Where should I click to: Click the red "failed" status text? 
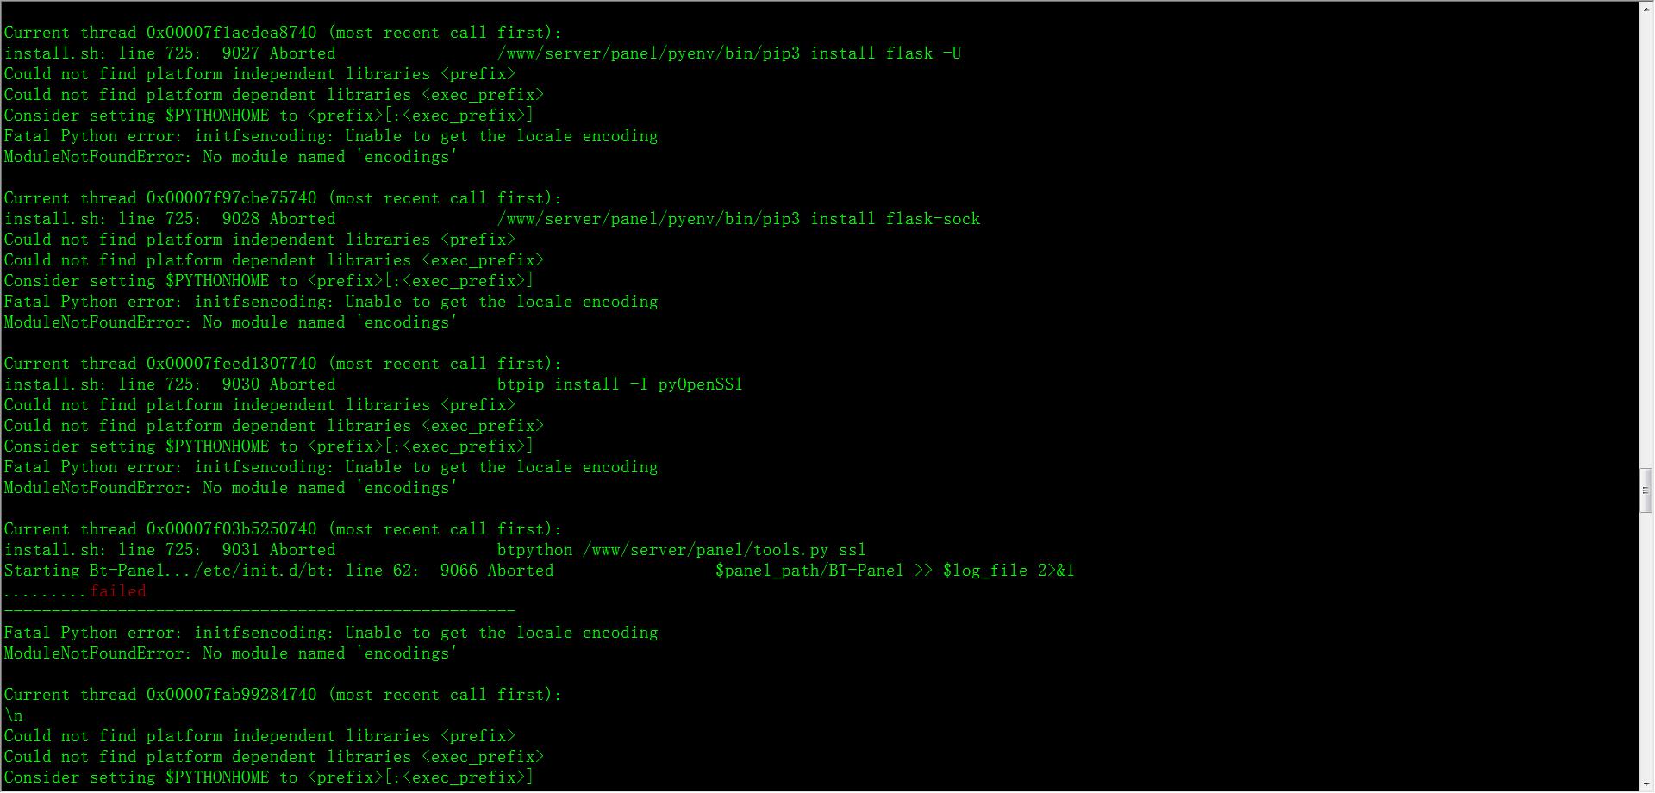point(118,591)
